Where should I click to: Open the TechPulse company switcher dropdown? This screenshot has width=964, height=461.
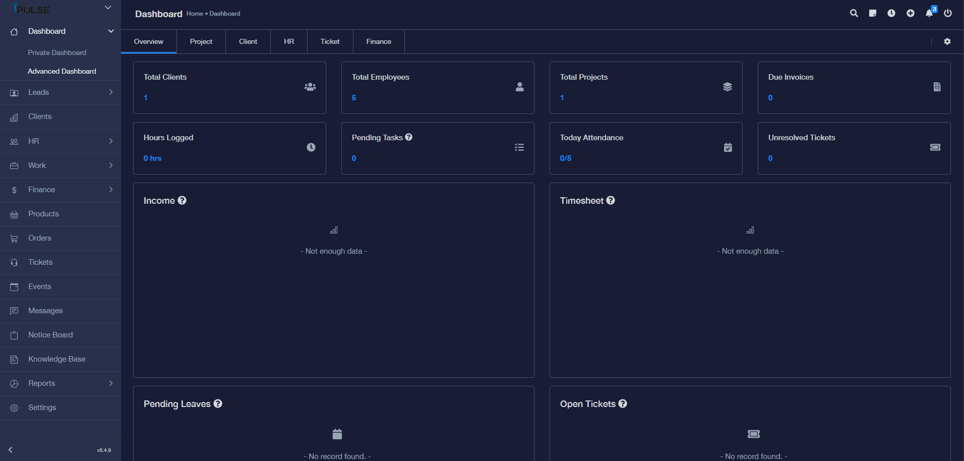[x=107, y=8]
